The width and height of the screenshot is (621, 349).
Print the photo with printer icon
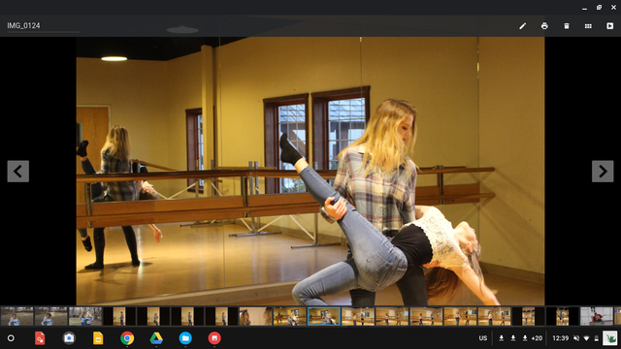544,26
